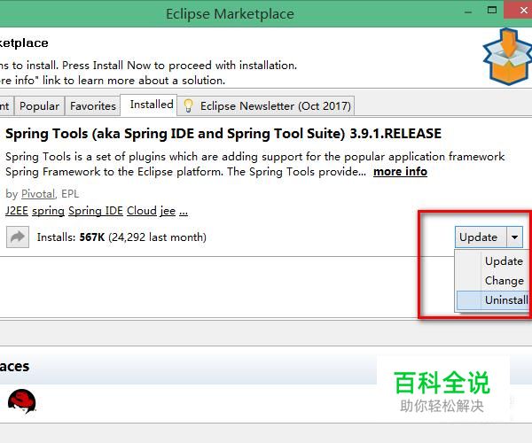Select Uninstall in the dropdown menu
Viewport: 532px width, 443px height.
pyautogui.click(x=494, y=300)
